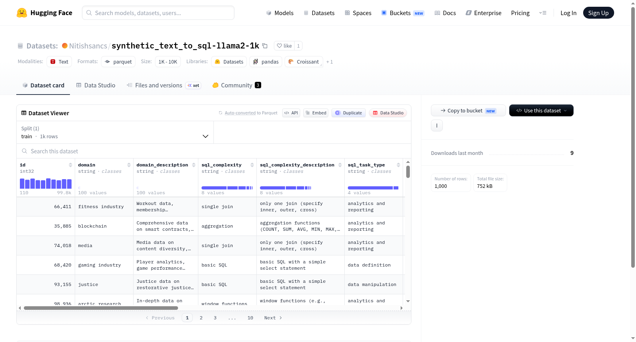Image resolution: width=636 pixels, height=342 pixels.
Task: Open the Nitishsancs user link
Action: click(x=88, y=46)
